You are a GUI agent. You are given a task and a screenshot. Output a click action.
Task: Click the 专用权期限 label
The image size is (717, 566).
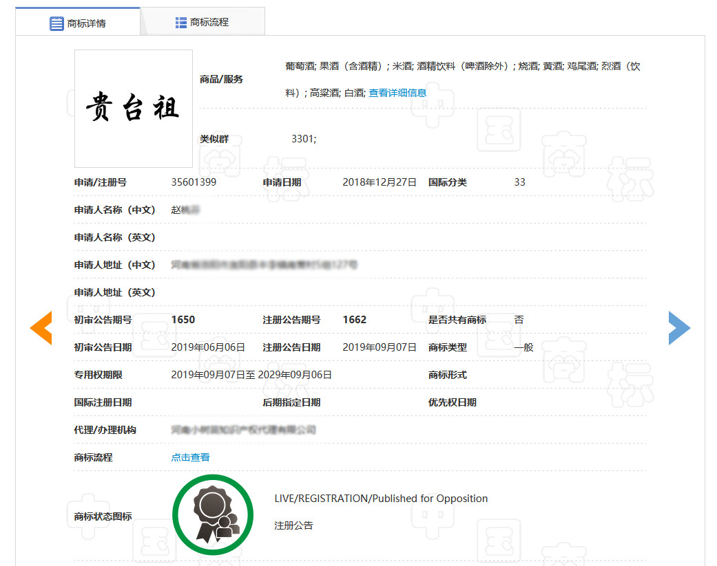pos(98,375)
